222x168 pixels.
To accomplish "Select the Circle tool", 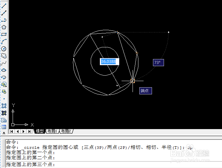I will pos(4,49).
